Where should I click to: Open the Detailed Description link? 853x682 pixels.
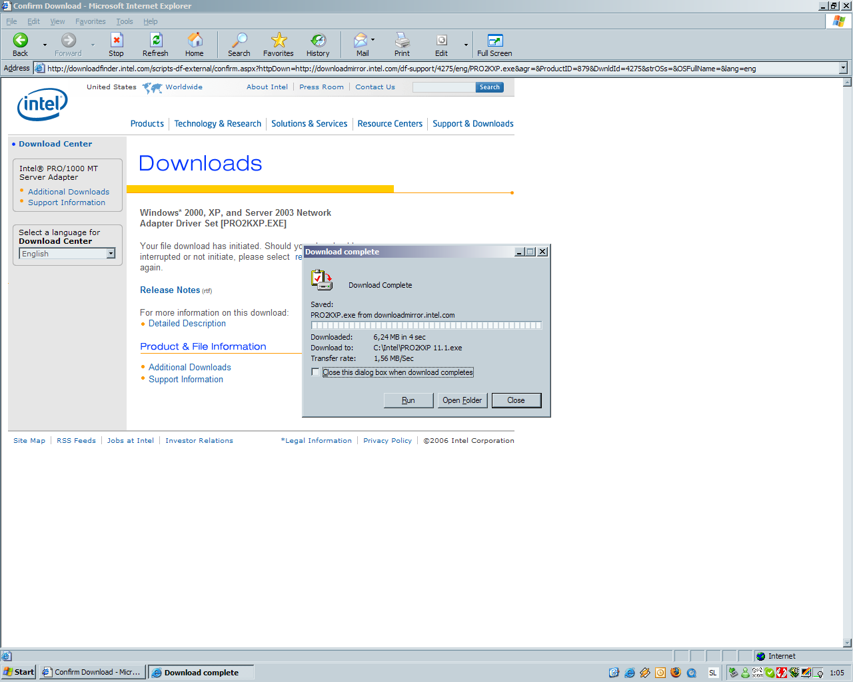(x=187, y=324)
